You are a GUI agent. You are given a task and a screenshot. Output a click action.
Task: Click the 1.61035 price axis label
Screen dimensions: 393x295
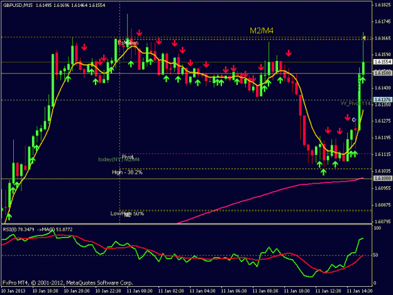383,171
